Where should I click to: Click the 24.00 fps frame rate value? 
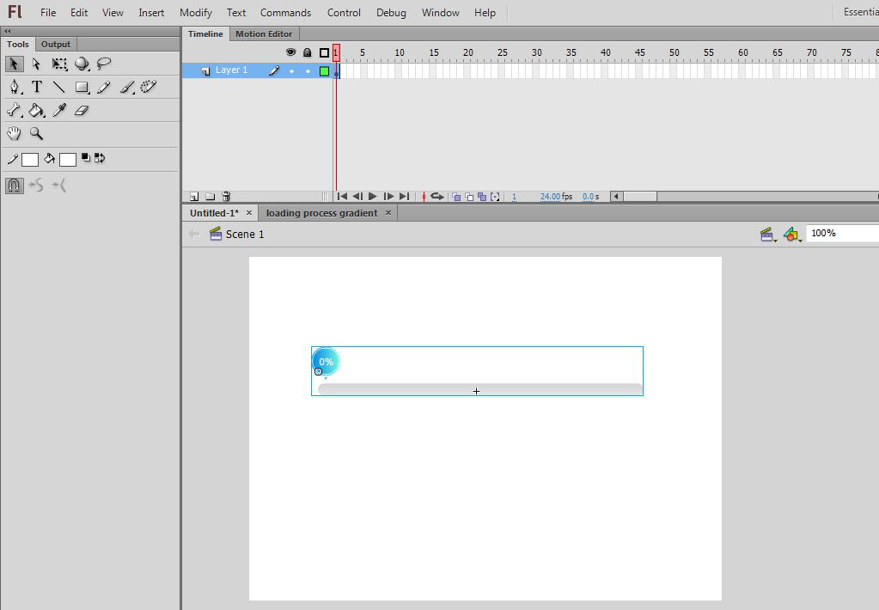click(550, 197)
